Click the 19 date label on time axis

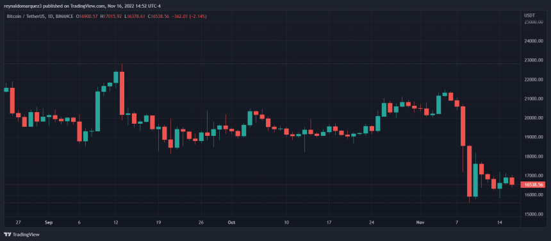click(x=158, y=222)
